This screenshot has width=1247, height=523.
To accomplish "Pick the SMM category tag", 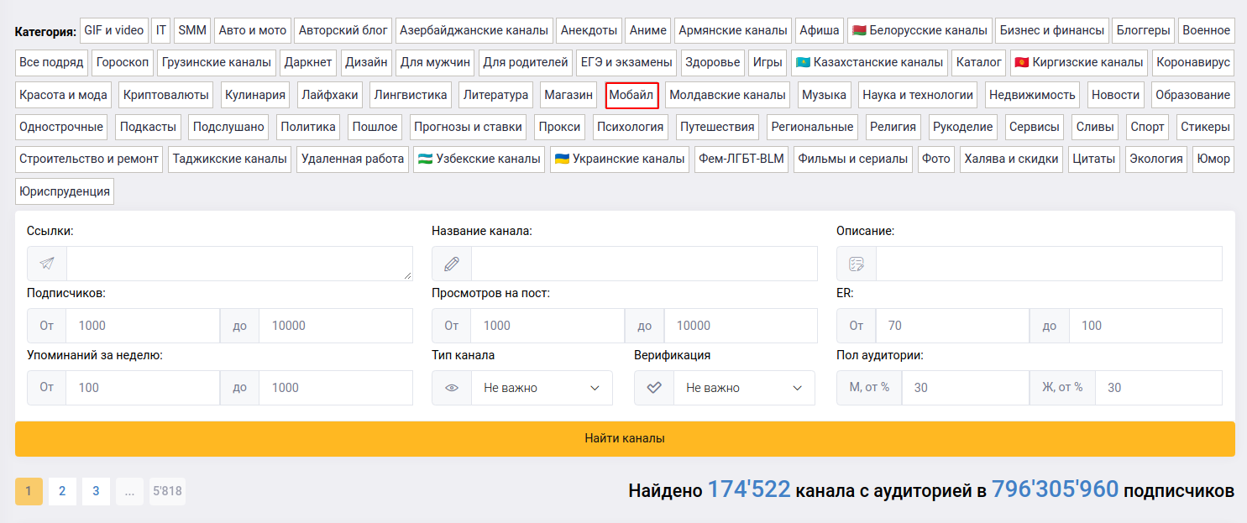I will (x=192, y=30).
